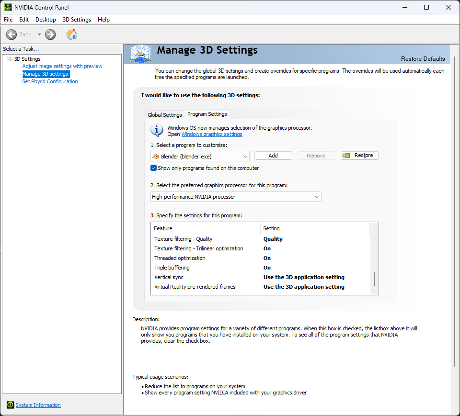The height and width of the screenshot is (416, 460).
Task: Collapse the 3D Settings tree node
Action: (x=9, y=59)
